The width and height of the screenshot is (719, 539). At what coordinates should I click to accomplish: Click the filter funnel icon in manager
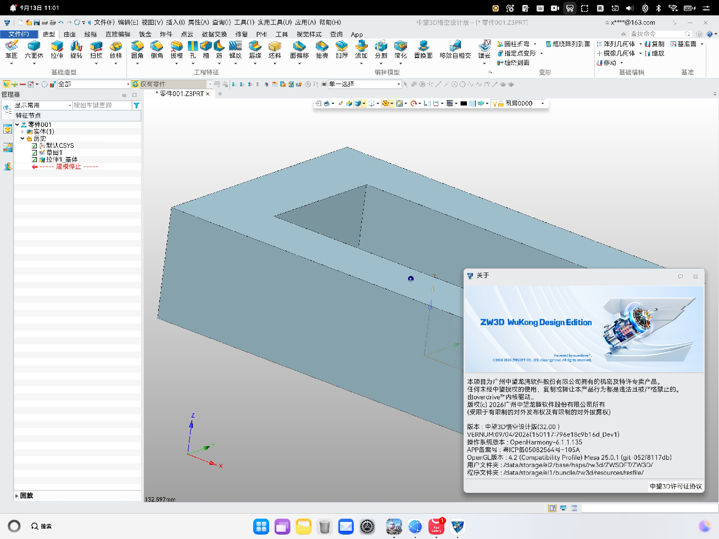click(x=136, y=105)
